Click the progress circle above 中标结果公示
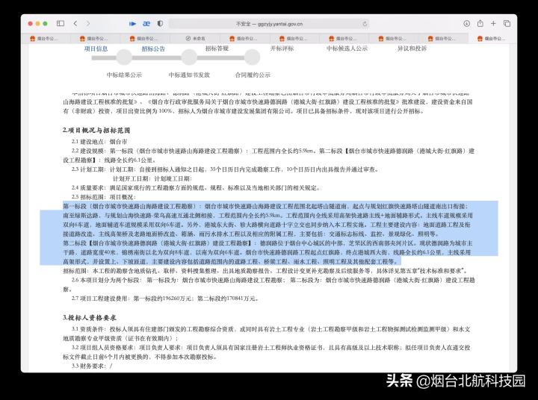 [124, 57]
